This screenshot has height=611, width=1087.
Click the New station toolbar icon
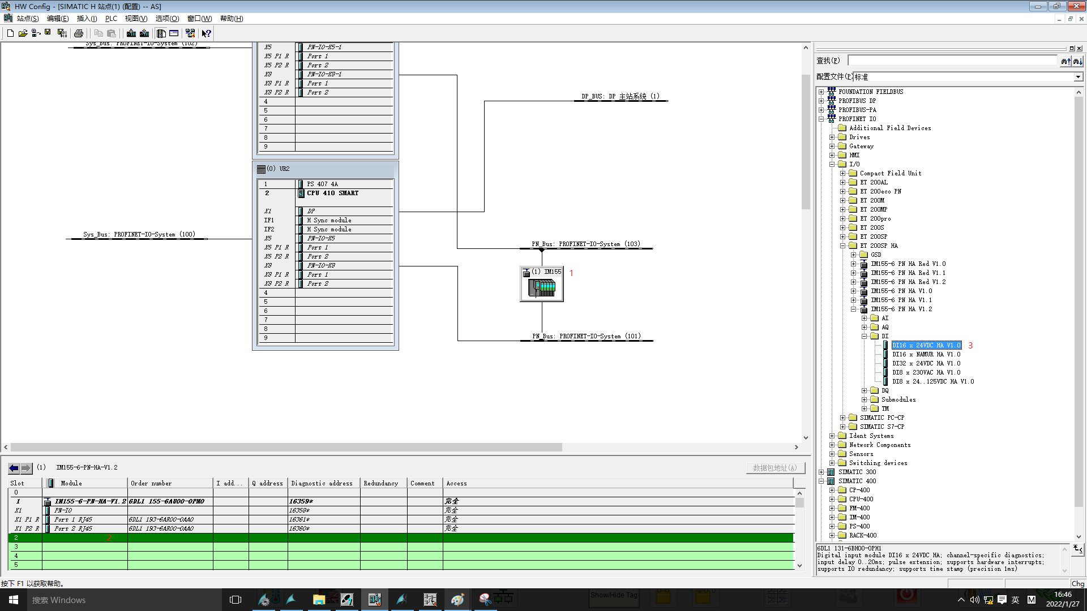[10, 33]
